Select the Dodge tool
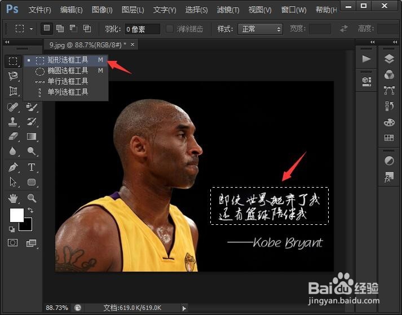 coord(32,151)
